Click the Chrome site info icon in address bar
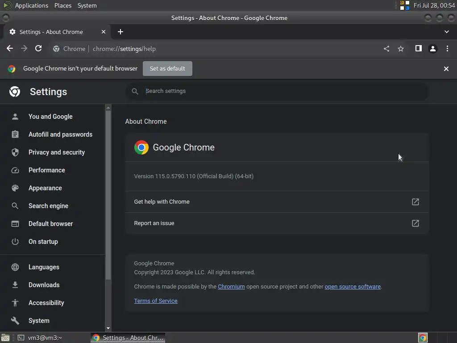Screen dimensions: 457x343 (x=56, y=49)
